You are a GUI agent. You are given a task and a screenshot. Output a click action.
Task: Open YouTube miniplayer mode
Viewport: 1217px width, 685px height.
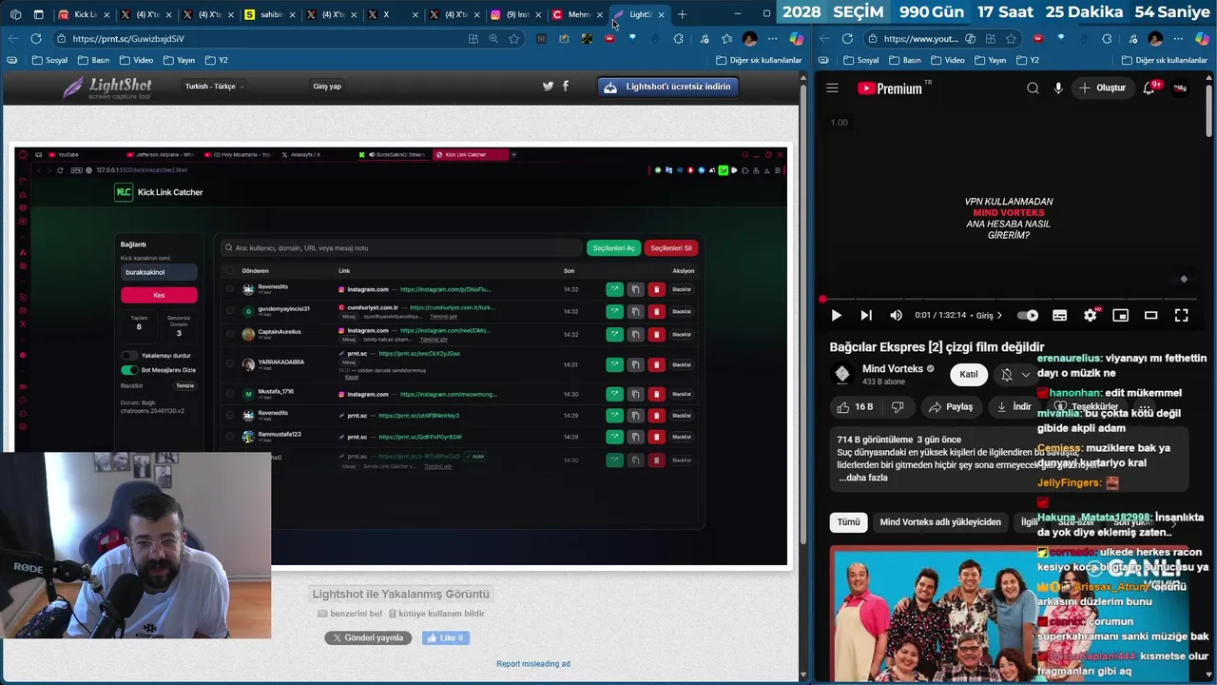pyautogui.click(x=1121, y=315)
